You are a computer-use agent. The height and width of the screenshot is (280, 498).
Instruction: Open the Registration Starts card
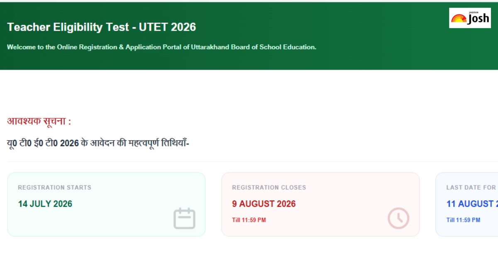[106, 205]
